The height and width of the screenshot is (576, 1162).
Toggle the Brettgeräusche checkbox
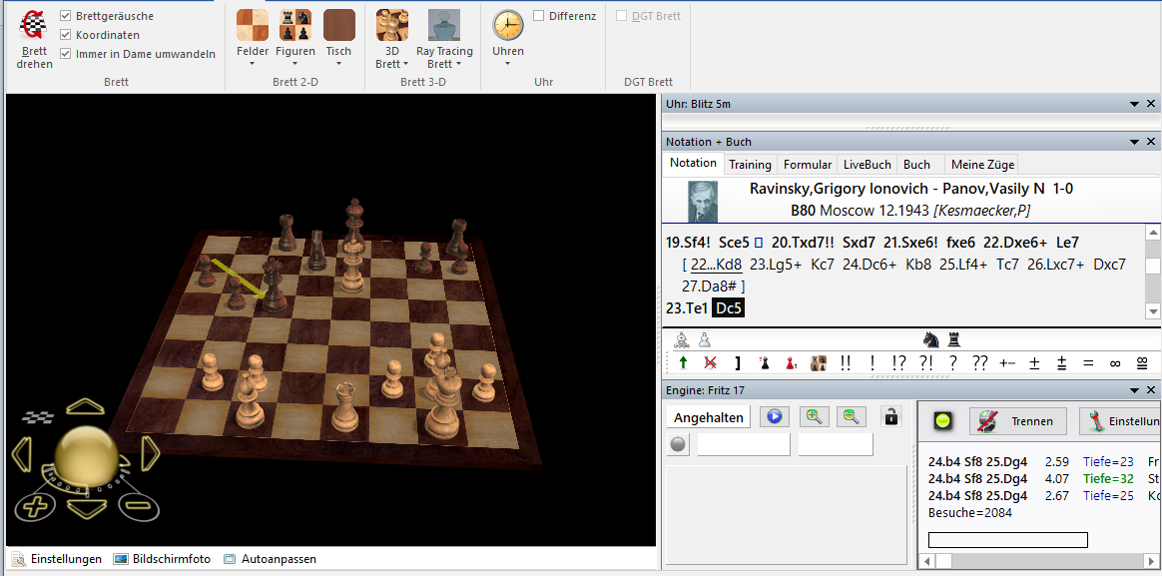66,16
